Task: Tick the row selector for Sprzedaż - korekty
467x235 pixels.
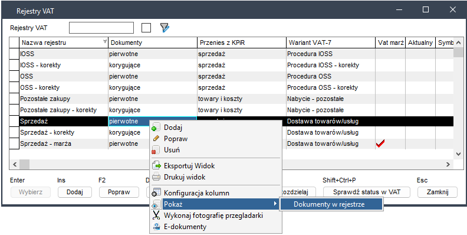Action: click(x=14, y=132)
